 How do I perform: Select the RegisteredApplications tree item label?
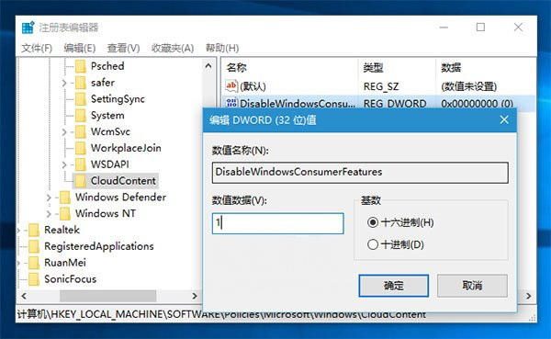click(x=99, y=246)
